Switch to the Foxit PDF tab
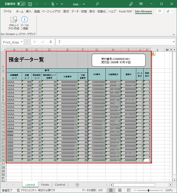The image size is (177, 193). click(x=125, y=11)
